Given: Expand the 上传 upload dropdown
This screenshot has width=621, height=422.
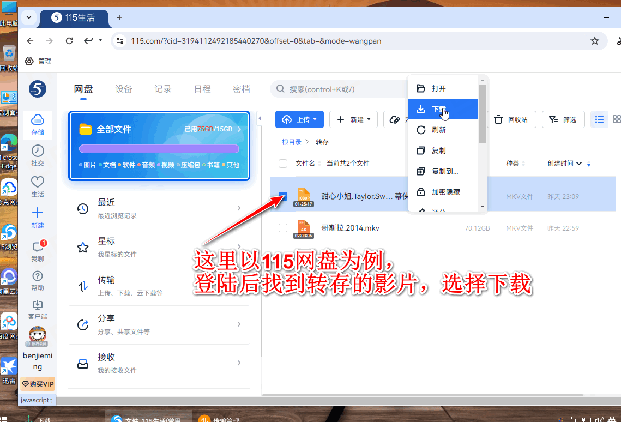Looking at the screenshot, I should point(299,119).
